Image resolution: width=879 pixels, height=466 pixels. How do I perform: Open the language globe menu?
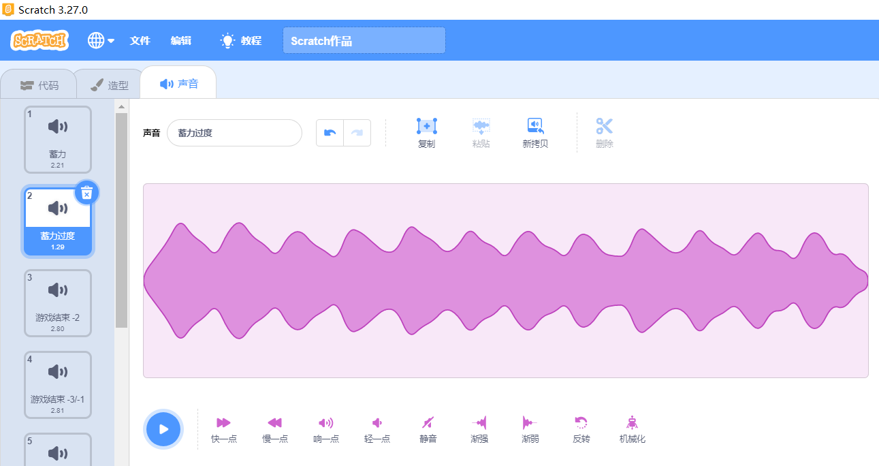pos(101,40)
